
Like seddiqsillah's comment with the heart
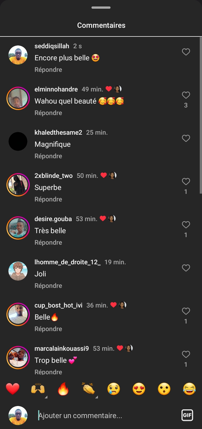[186, 52]
